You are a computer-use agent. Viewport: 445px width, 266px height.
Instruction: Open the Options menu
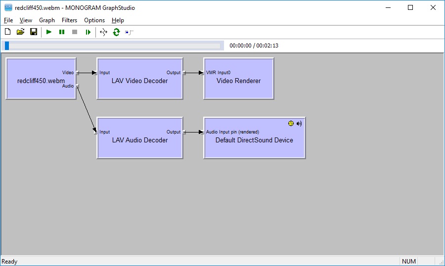pyautogui.click(x=94, y=20)
